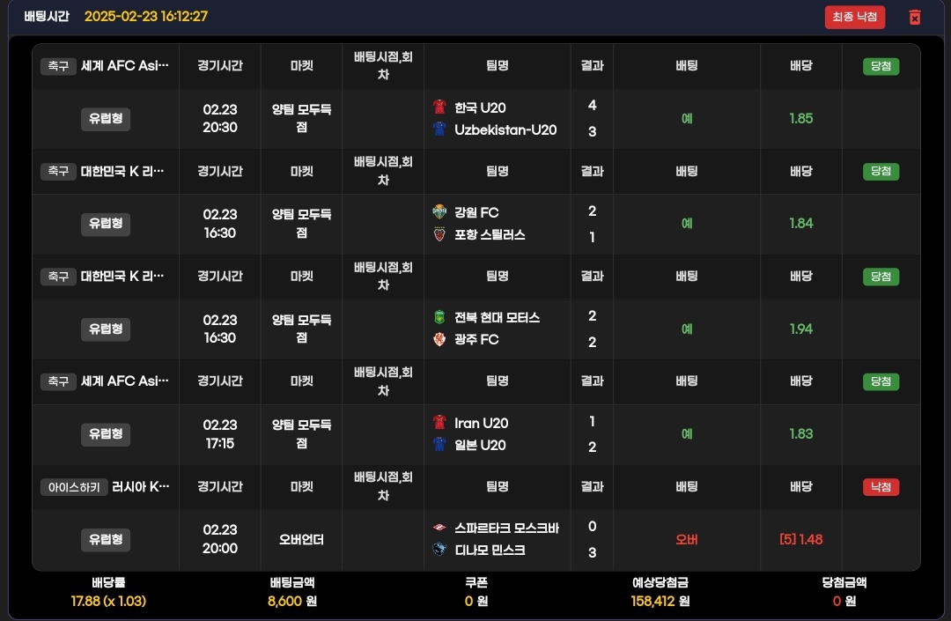Click the 유럽형 label in the 강원 FC row

[x=106, y=224]
